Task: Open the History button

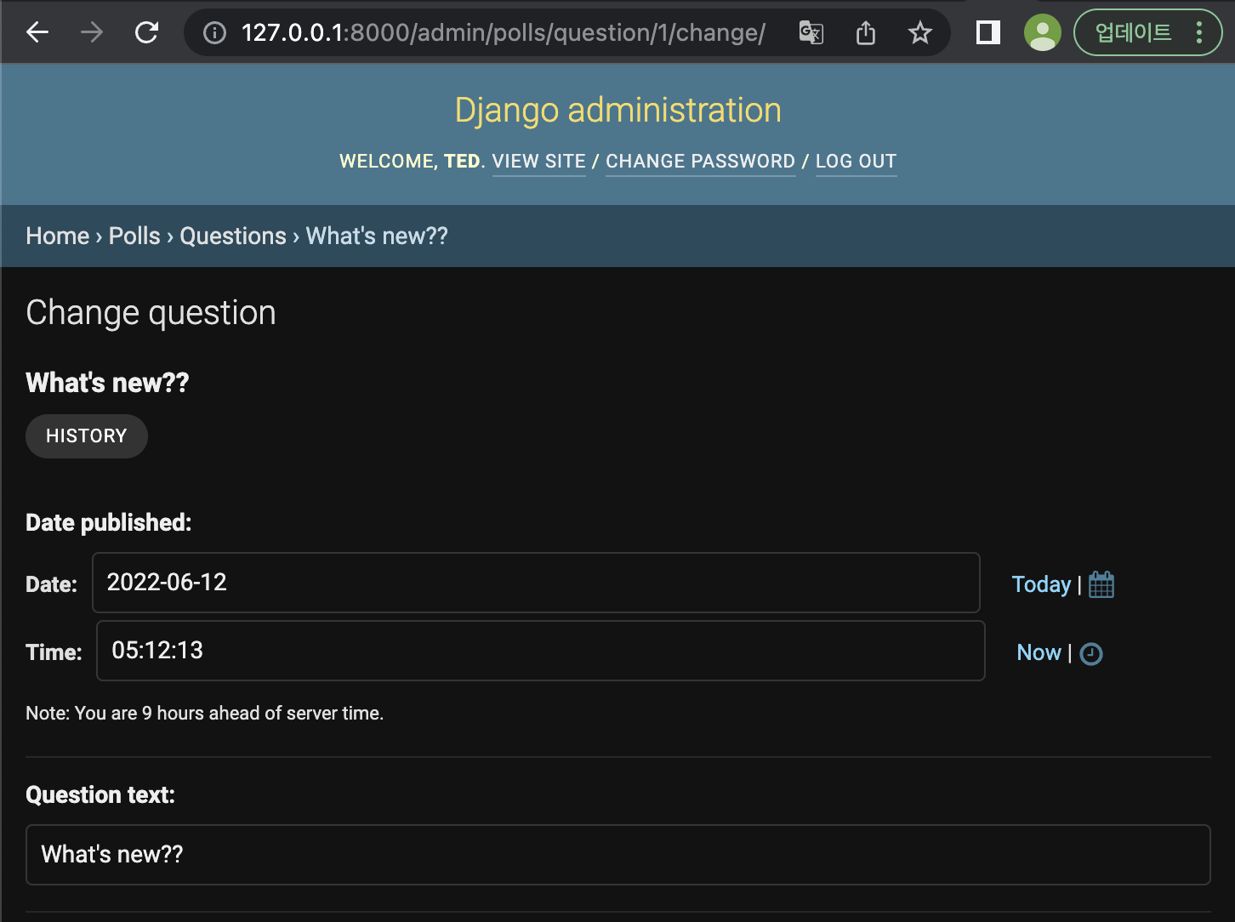Action: [87, 436]
